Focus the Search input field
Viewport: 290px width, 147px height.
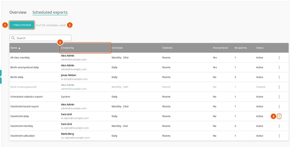coord(40,38)
